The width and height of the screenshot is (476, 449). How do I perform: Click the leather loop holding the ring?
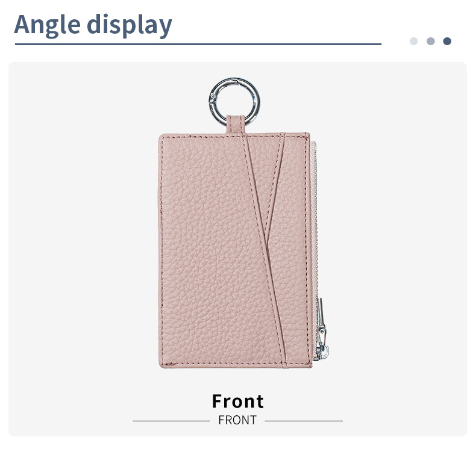pos(236,125)
